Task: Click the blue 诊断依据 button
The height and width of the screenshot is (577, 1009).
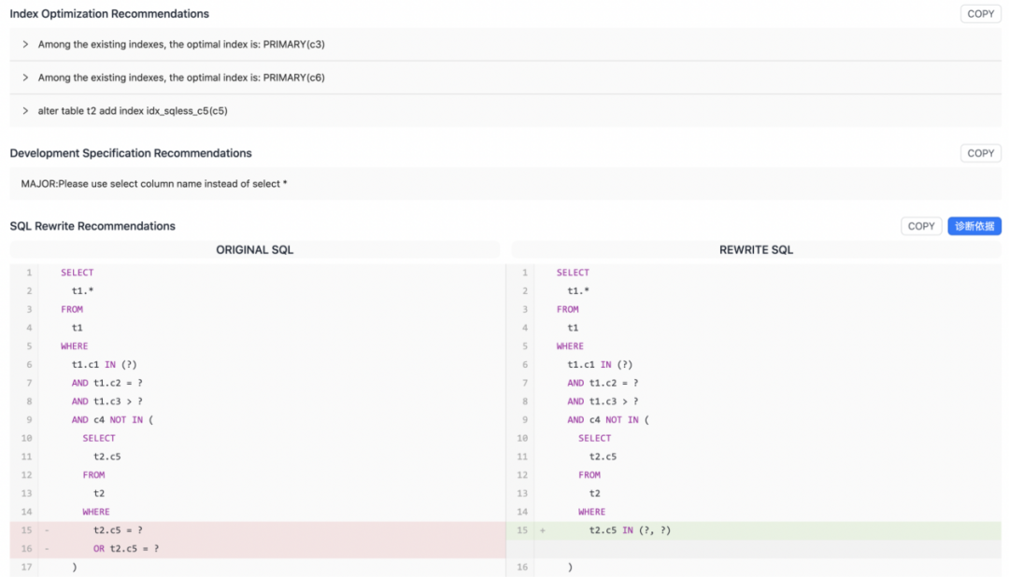Action: [x=973, y=226]
